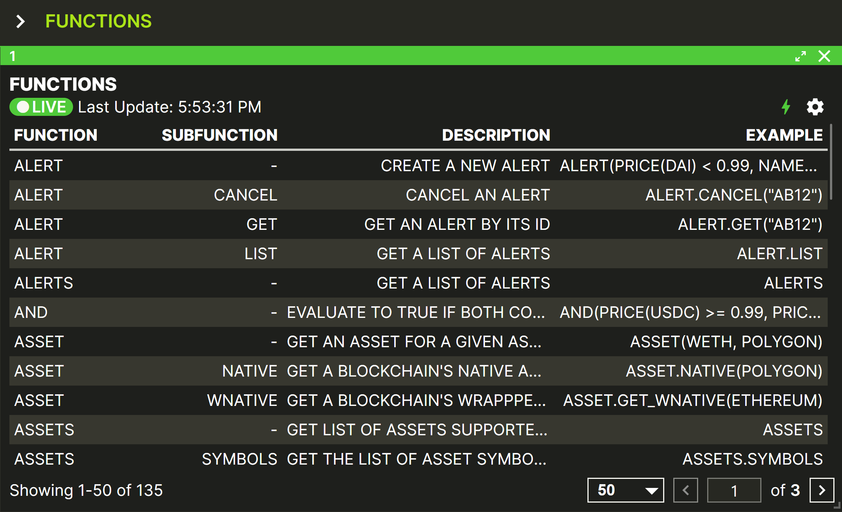Image resolution: width=842 pixels, height=512 pixels.
Task: Click the green tab bar numbered 1
Action: click(x=377, y=56)
